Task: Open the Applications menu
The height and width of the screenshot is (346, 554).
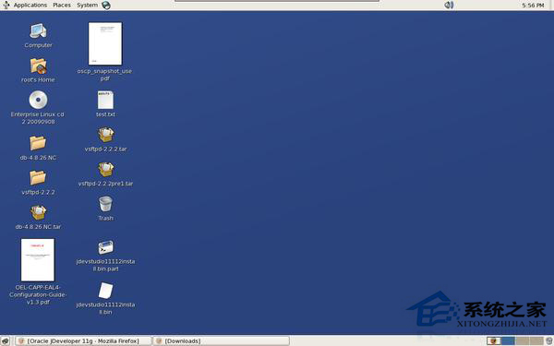Action: coord(30,5)
